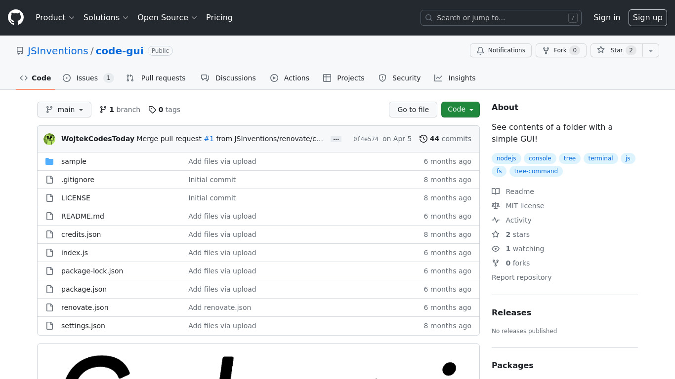Click the repository book icon beside JSInventions
This screenshot has width=675, height=379.
point(20,51)
